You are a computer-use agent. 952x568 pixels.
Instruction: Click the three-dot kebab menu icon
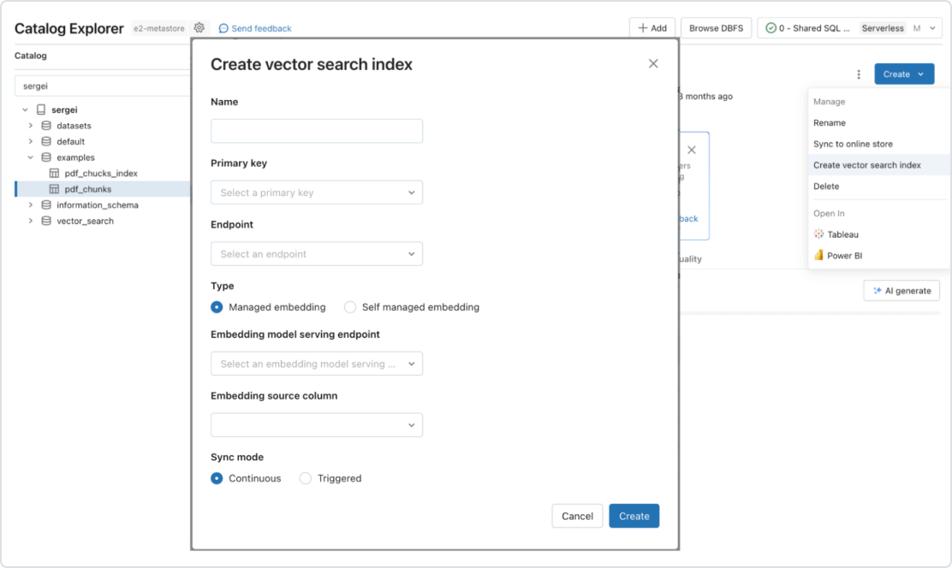[x=859, y=75]
